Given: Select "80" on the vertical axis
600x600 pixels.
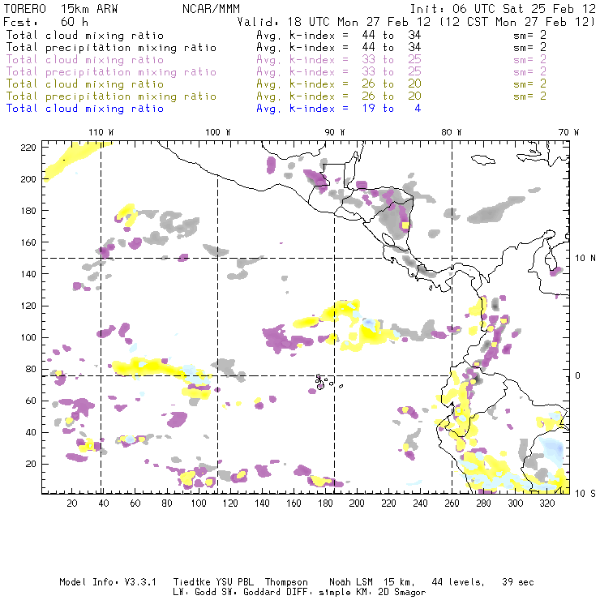Looking at the screenshot, I should coord(31,369).
